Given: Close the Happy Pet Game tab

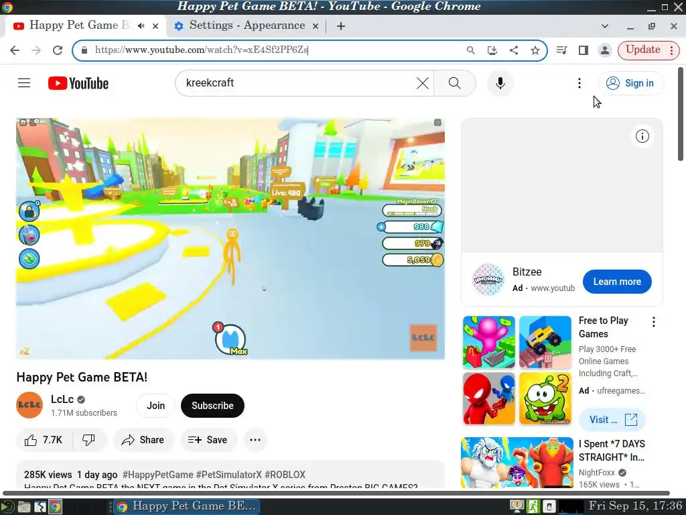Looking at the screenshot, I should coord(155,26).
